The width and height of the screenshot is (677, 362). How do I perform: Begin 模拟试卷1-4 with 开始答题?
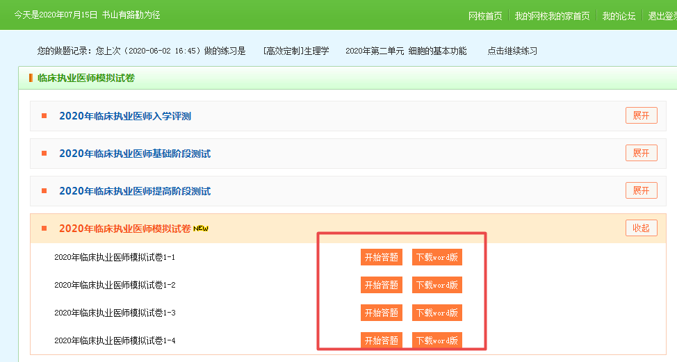(381, 340)
